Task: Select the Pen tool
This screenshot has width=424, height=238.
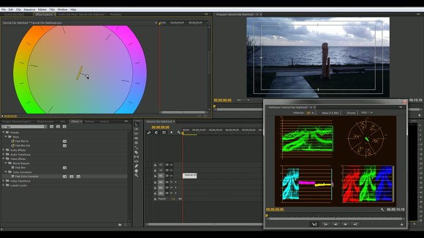Action: 136,166
